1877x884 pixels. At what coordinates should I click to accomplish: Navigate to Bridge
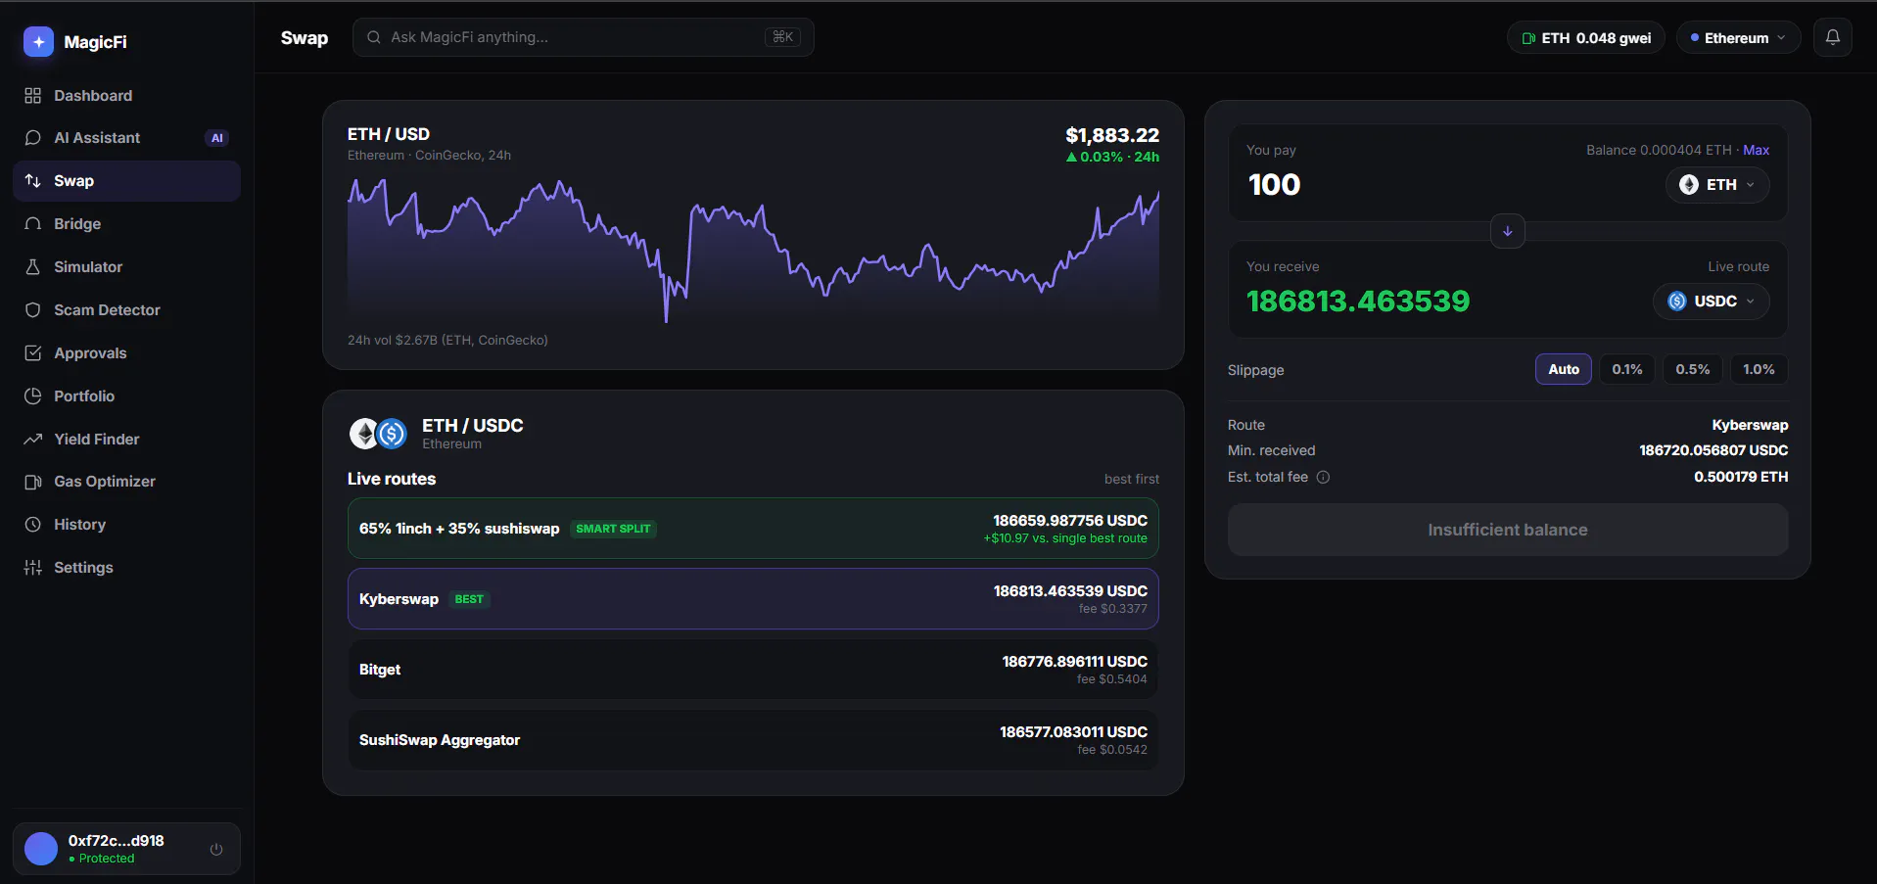[x=126, y=224]
